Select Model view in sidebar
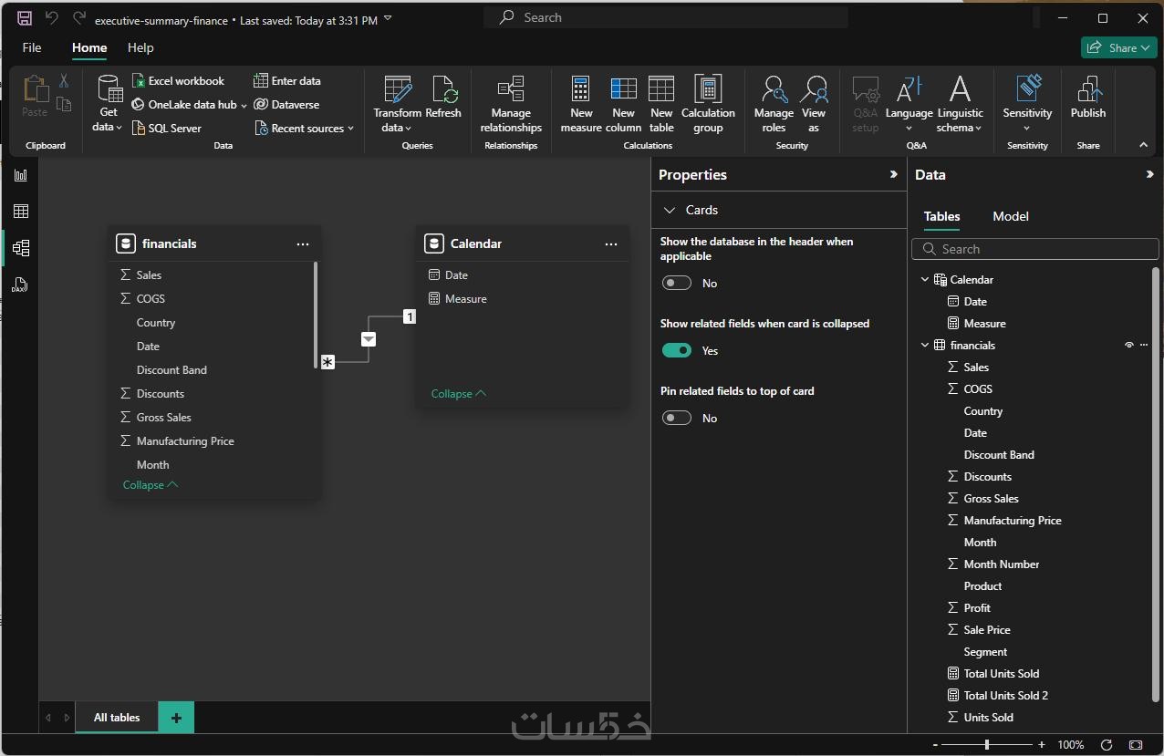The height and width of the screenshot is (756, 1164). coord(20,248)
